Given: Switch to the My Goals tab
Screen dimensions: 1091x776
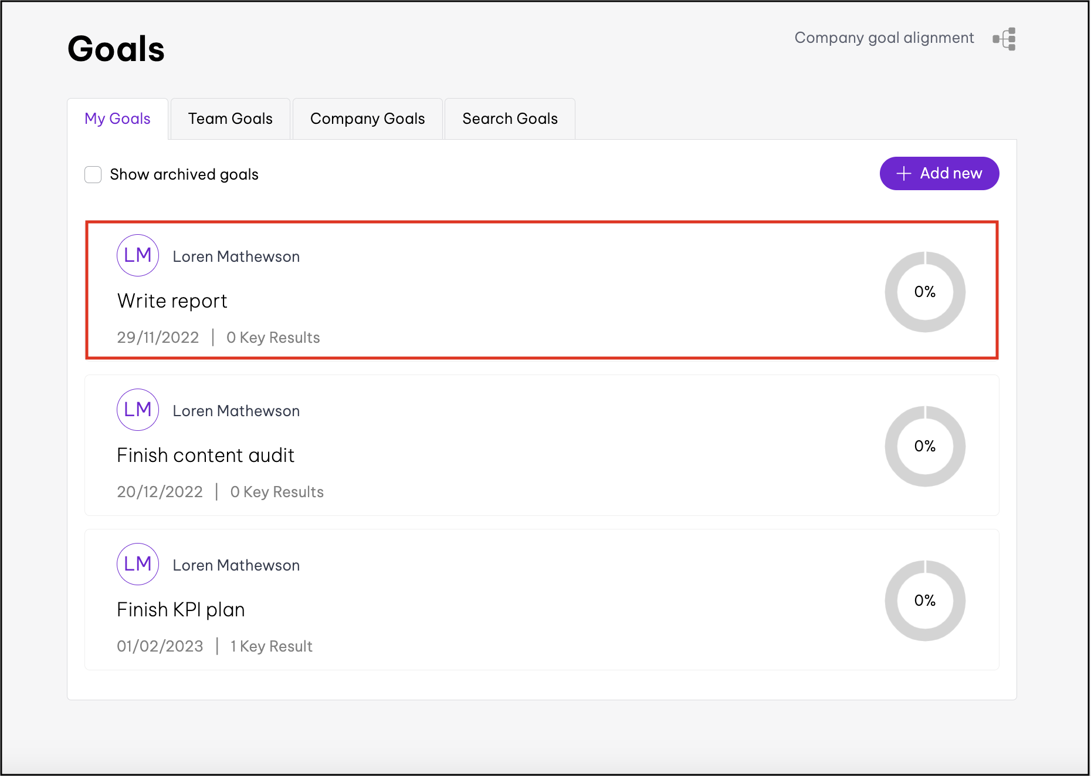Looking at the screenshot, I should coord(117,119).
